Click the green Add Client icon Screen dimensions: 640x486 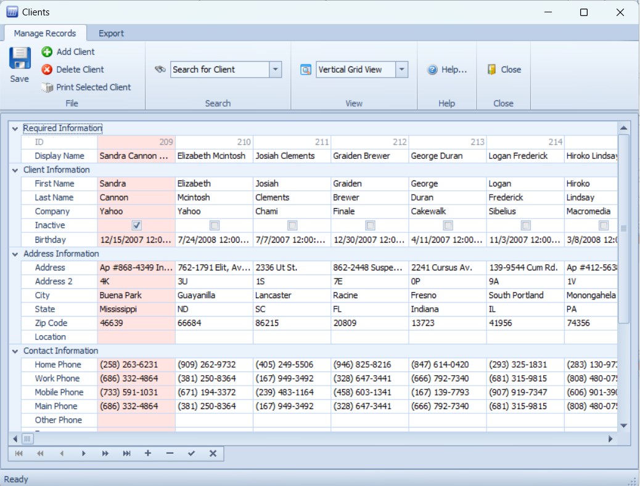coord(47,52)
